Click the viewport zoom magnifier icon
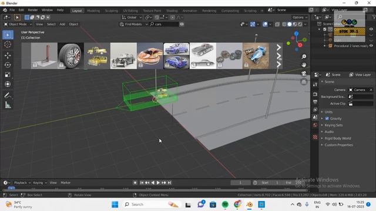Viewport: 376px width, 211px height. point(304,56)
